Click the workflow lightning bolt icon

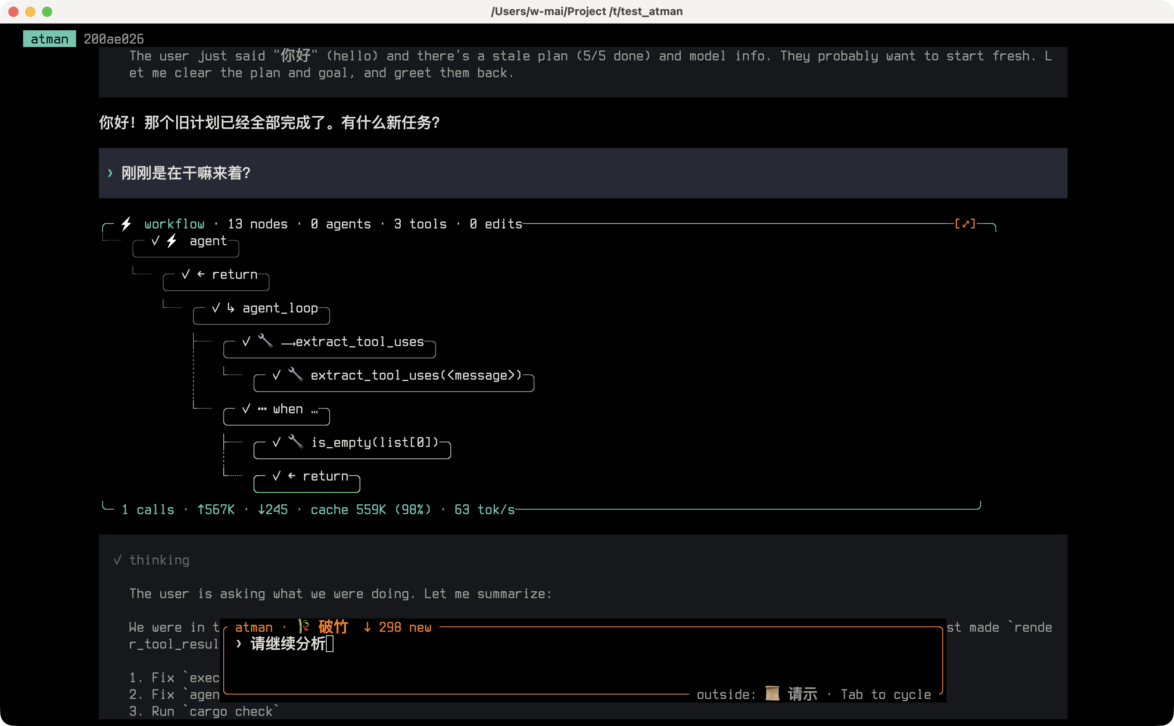127,224
